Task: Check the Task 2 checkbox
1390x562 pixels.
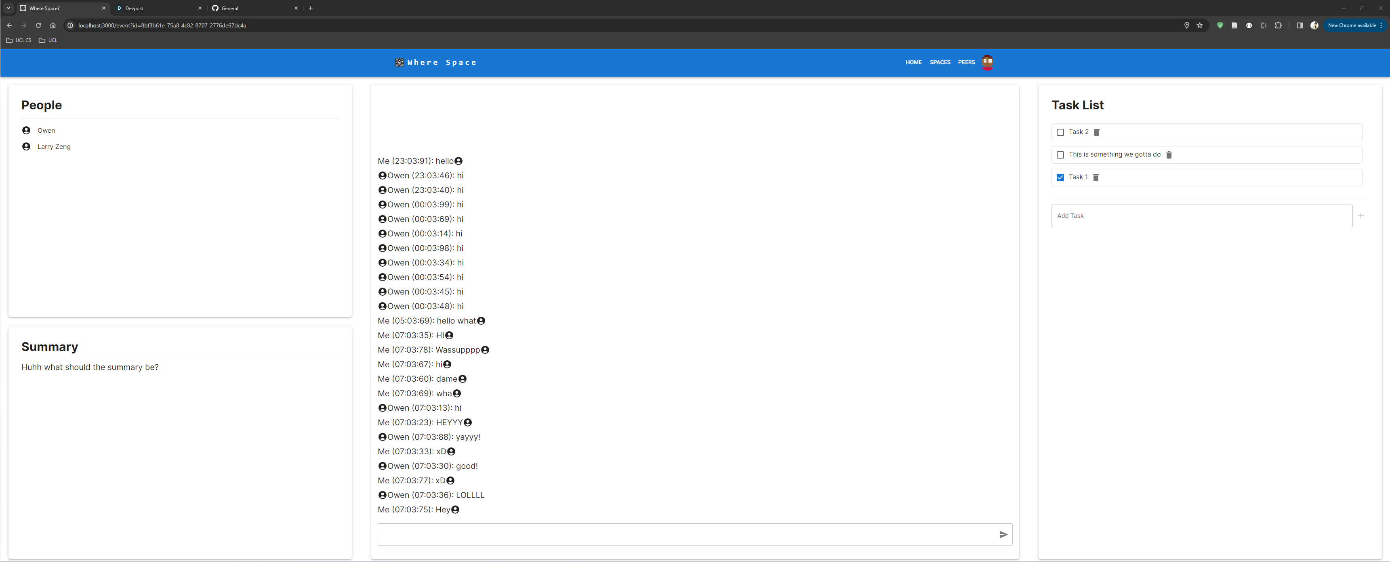Action: (x=1060, y=132)
